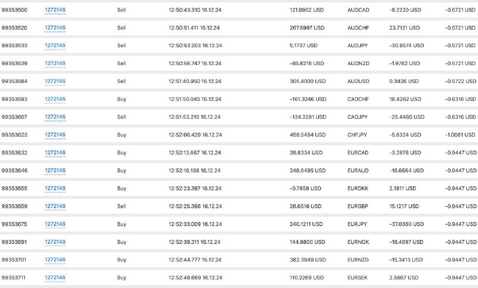Open account link in AUDNZD trade row
The image size is (478, 288).
point(55,63)
